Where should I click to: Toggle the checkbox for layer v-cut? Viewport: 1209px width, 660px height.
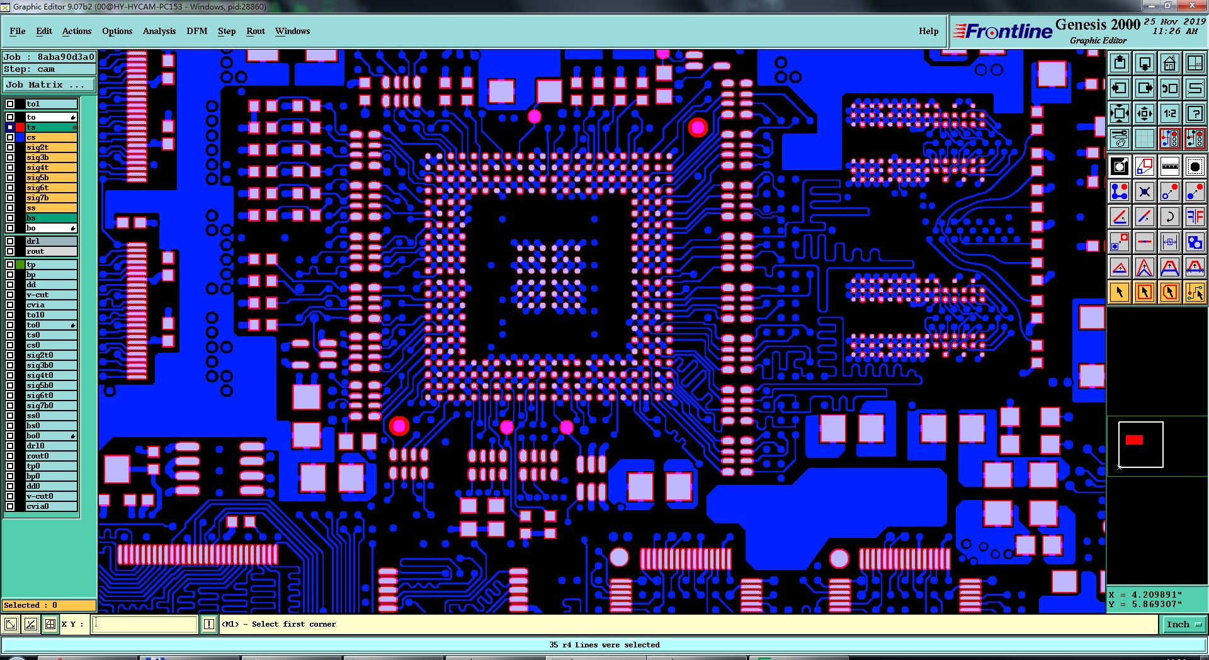click(10, 295)
